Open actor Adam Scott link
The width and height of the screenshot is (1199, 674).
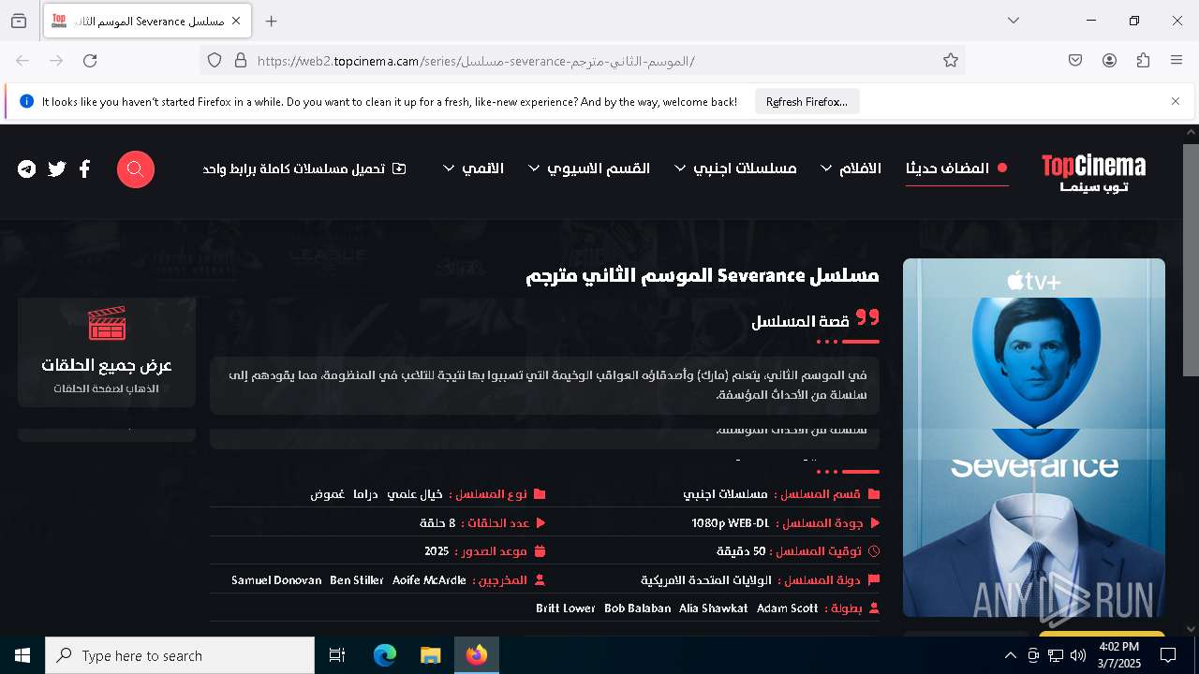pos(788,608)
